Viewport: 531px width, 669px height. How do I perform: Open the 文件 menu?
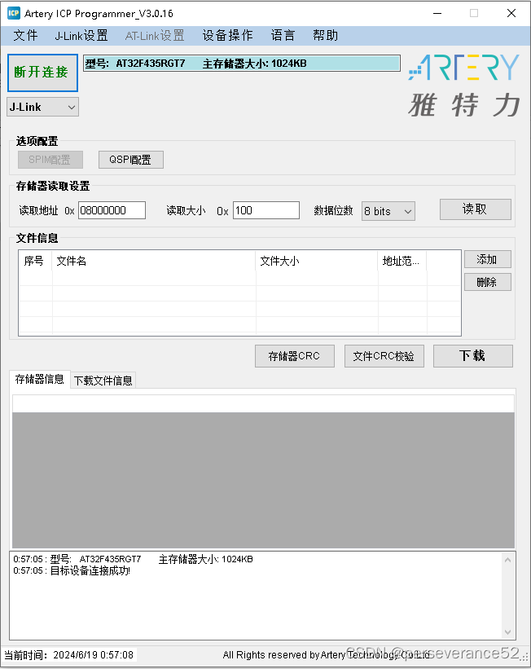point(25,35)
